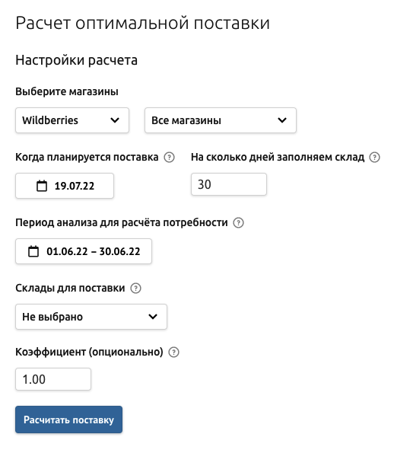
Task: Open help icon for 'Коэффициент (опционально)'
Action: pos(173,353)
